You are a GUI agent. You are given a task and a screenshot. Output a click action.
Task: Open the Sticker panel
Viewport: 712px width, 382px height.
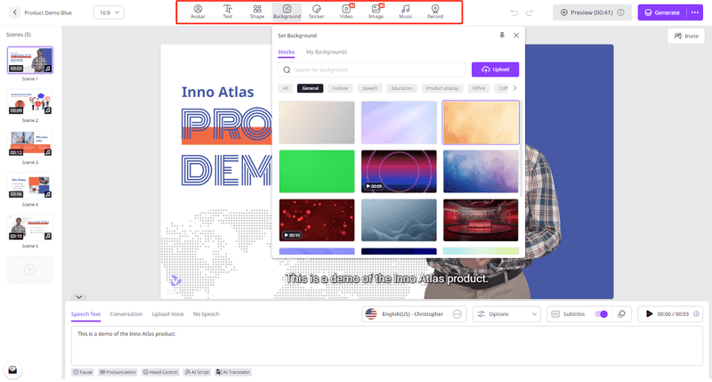(x=317, y=12)
